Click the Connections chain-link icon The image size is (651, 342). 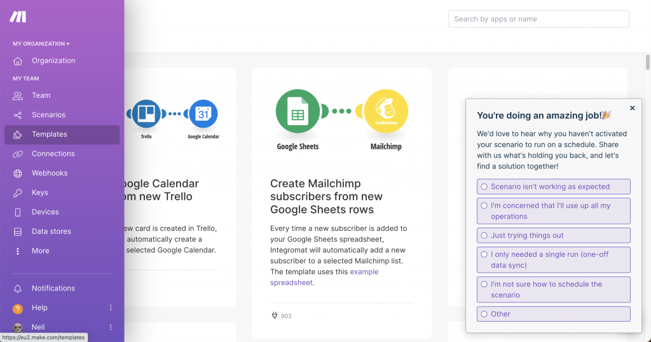coord(17,154)
